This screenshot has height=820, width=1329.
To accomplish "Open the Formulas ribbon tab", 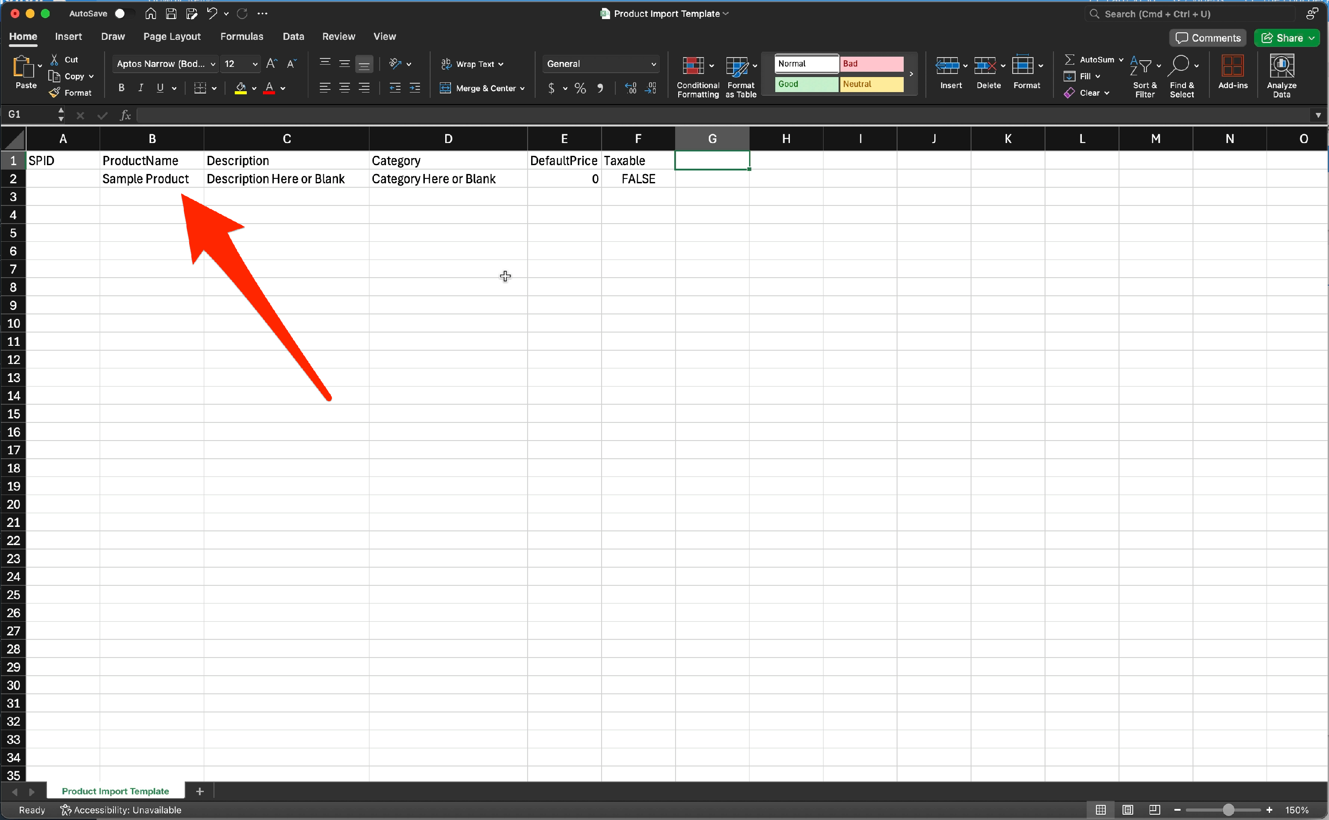I will pyautogui.click(x=241, y=36).
